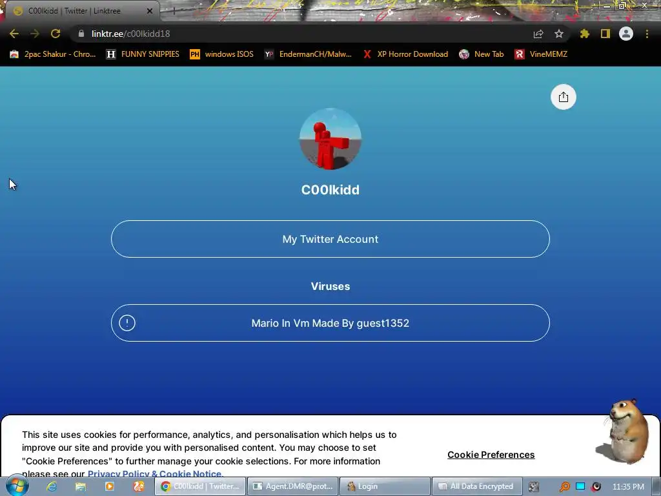Image resolution: width=661 pixels, height=496 pixels.
Task: Click the red circular tray icon
Action: 596,487
